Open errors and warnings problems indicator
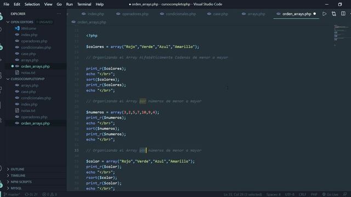The image size is (351, 197). coord(49,195)
